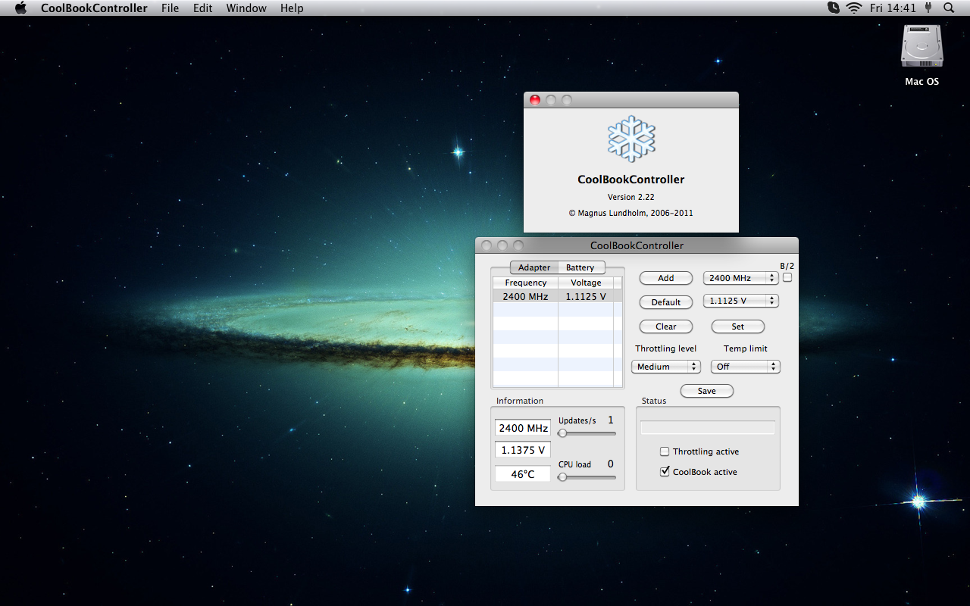This screenshot has height=606, width=970.
Task: Click the menu bar clock Fri 14:41
Action: tap(893, 8)
